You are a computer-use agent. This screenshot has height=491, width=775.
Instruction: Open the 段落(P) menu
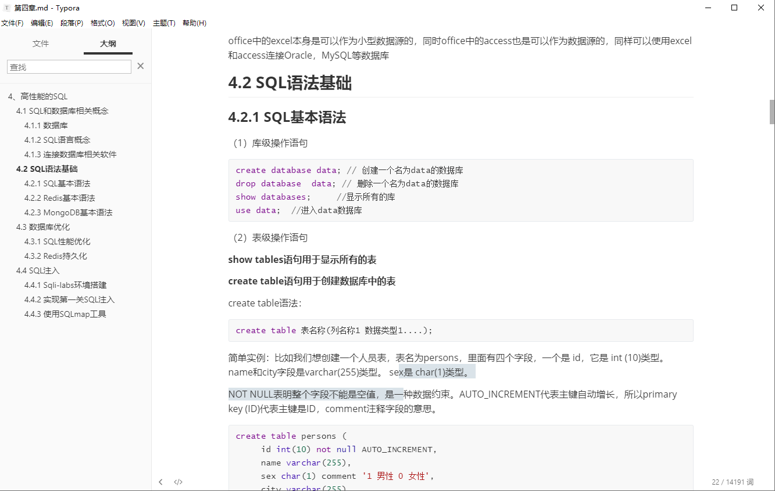(x=72, y=23)
